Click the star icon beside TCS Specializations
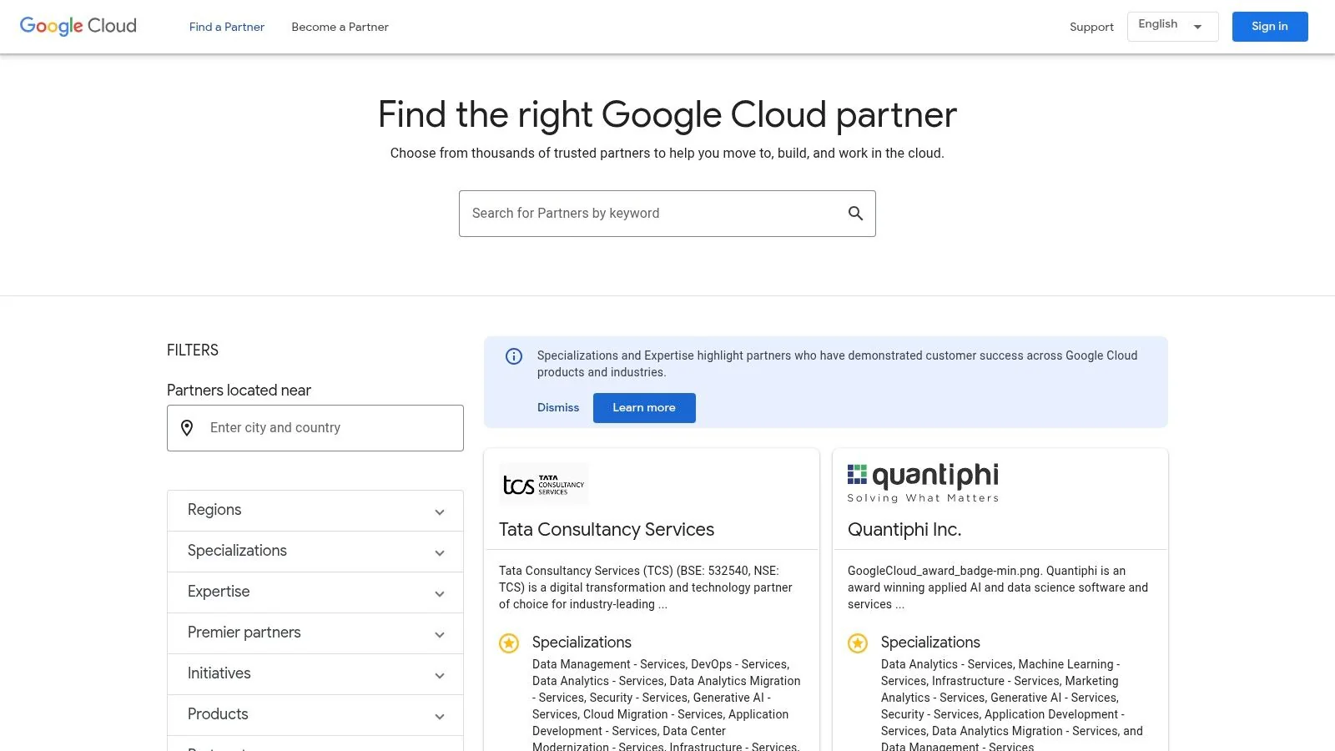Screen dimensions: 1335x751 tap(508, 643)
